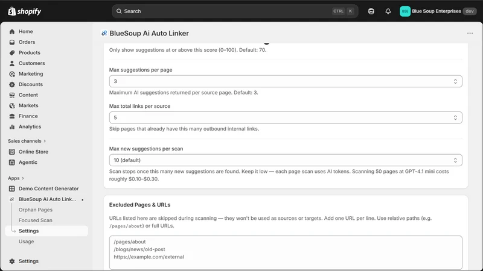The image size is (483, 271).
Task: Click the Max new suggestions per scan label
Action: [x=146, y=149]
